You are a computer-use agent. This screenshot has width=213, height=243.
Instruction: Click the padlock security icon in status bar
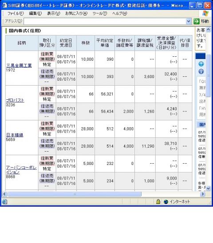click(158, 202)
